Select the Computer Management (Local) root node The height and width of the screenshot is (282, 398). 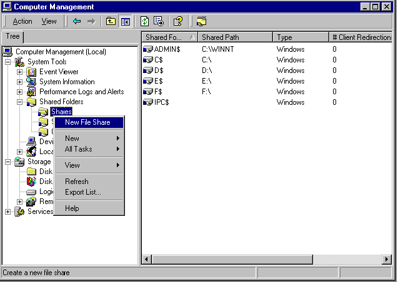61,52
